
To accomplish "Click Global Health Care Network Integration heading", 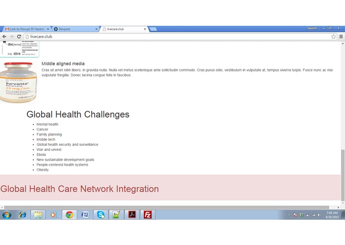I will click(79, 189).
